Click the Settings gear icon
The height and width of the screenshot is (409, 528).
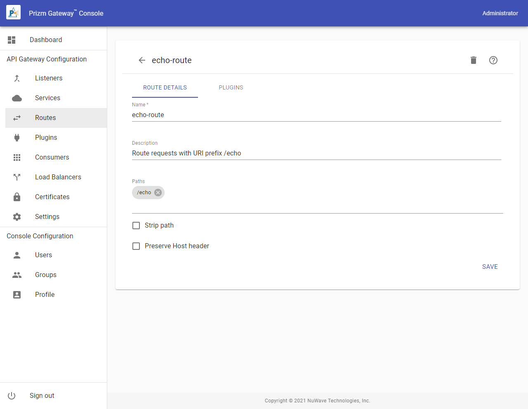point(17,217)
